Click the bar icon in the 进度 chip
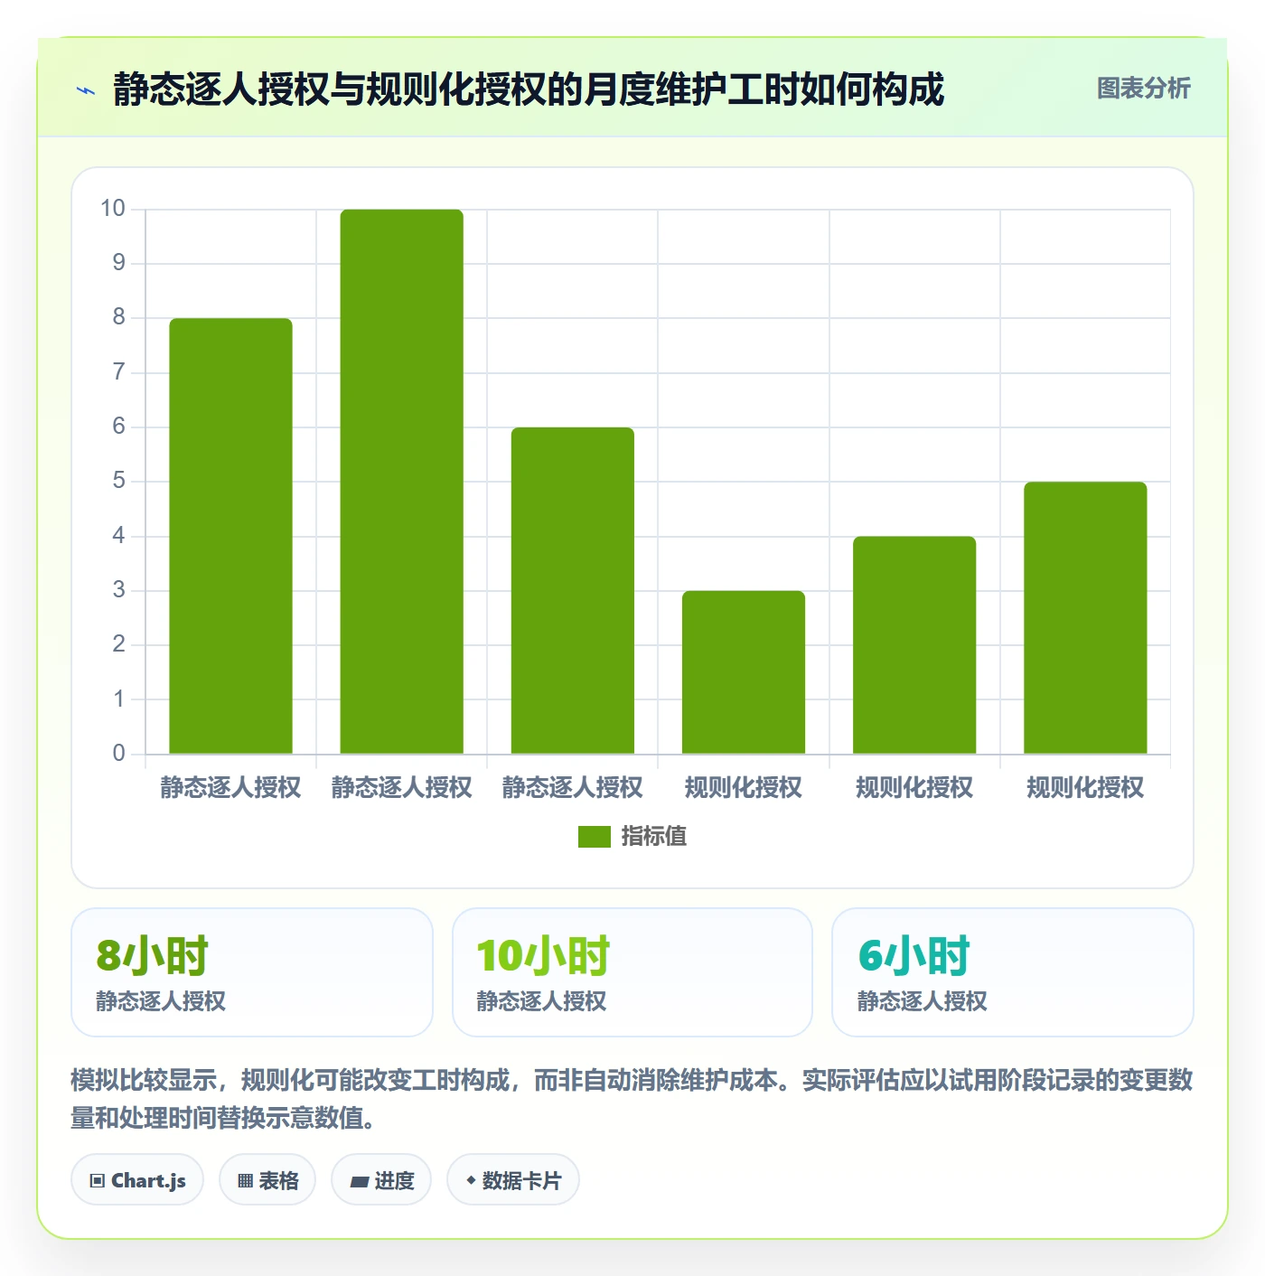The width and height of the screenshot is (1265, 1276). [x=359, y=1182]
